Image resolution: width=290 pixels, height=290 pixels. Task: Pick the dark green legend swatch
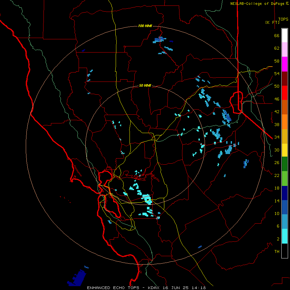[285, 164]
